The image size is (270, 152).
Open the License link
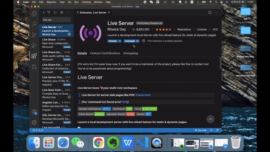tap(202, 30)
